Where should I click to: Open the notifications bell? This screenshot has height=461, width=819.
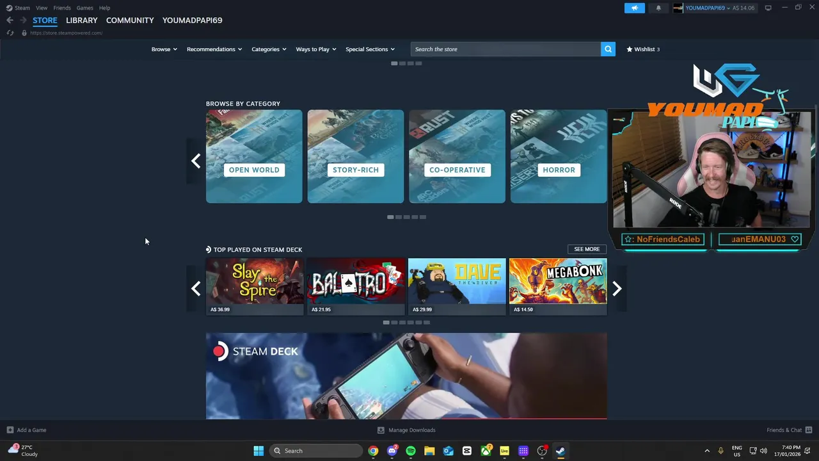658,8
